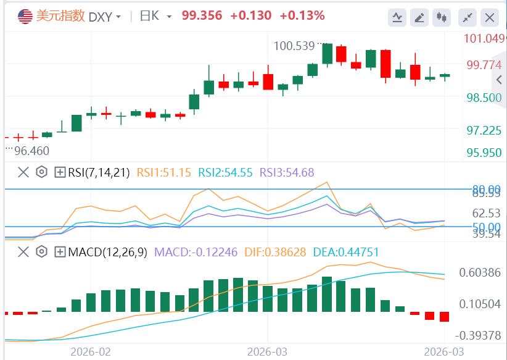The image size is (507, 360).
Task: Click the 99.774 price axis label
Action: point(484,65)
